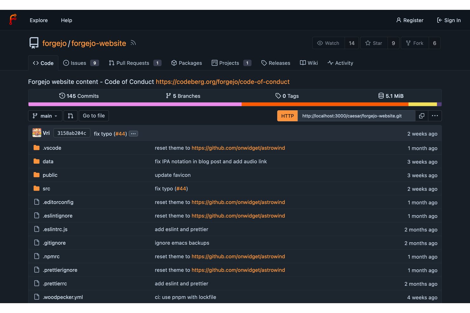Click the pink segment of the language bar
Viewport: 470px width, 313px height.
[135, 104]
